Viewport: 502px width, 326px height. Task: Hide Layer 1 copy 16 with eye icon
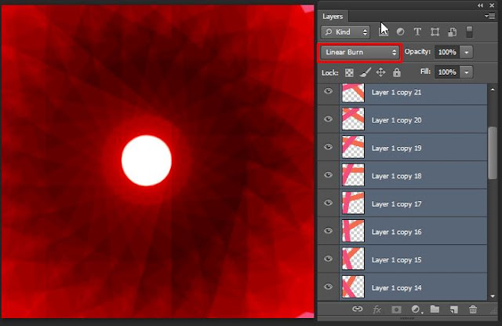point(328,231)
